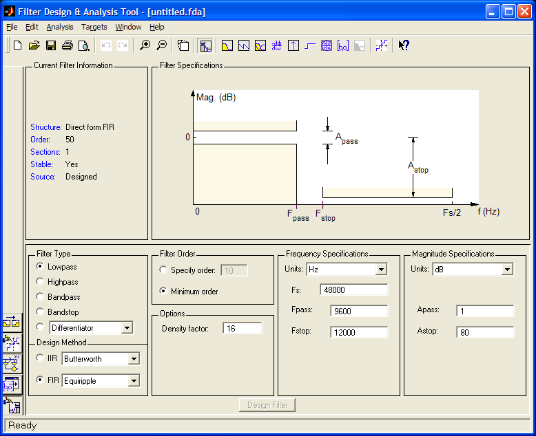Select the Zoom In magnifier tool
The image size is (536, 436).
[x=145, y=45]
